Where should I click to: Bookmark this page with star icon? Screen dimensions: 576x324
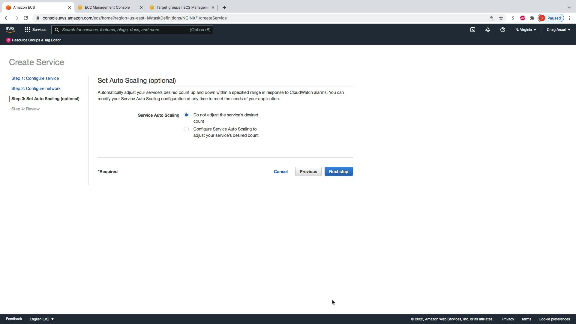coord(501,18)
